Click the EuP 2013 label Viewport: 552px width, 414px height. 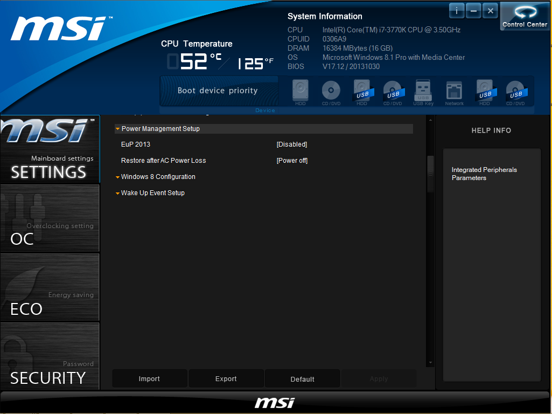point(136,144)
